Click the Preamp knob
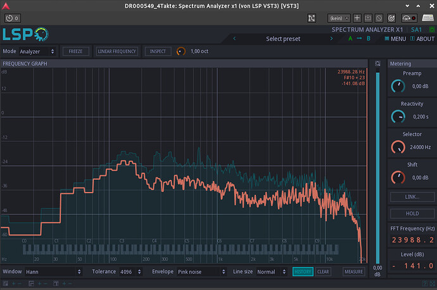This screenshot has width=437, height=290. point(398,85)
